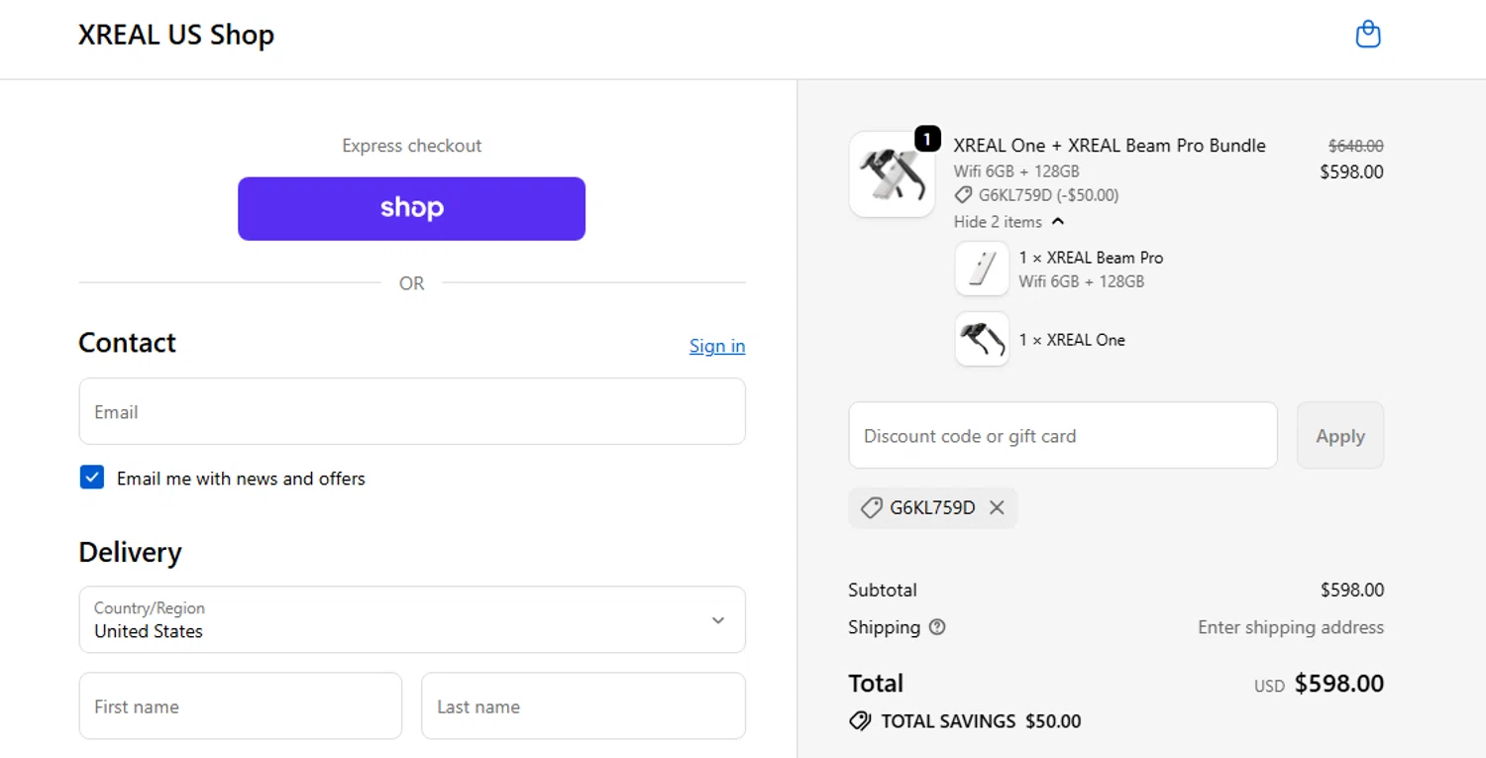
Task: Click the Total Savings tag icon
Action: (x=860, y=721)
